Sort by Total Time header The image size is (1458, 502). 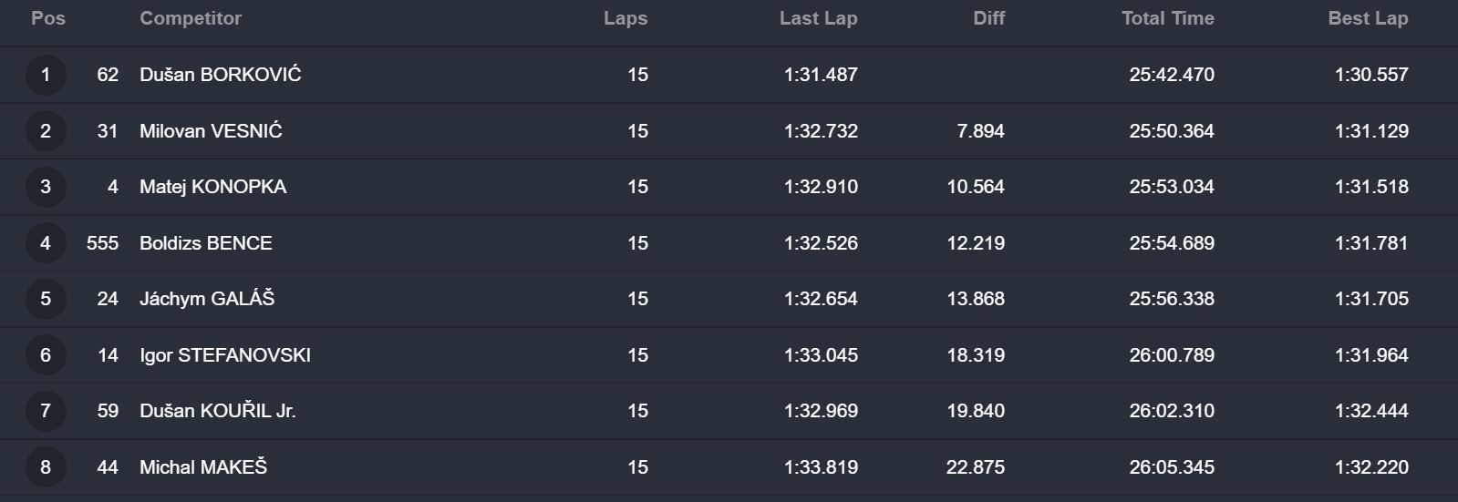1168,18
